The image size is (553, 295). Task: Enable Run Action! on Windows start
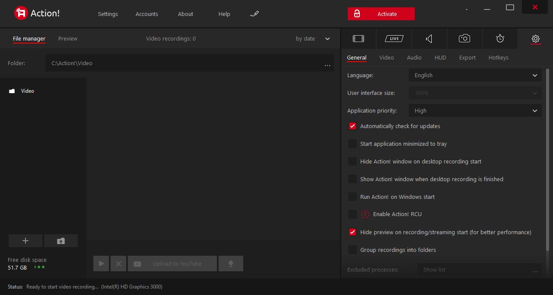click(353, 197)
